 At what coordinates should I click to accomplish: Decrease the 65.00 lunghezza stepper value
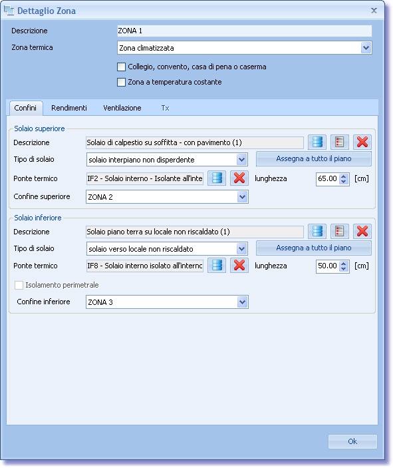pos(344,182)
